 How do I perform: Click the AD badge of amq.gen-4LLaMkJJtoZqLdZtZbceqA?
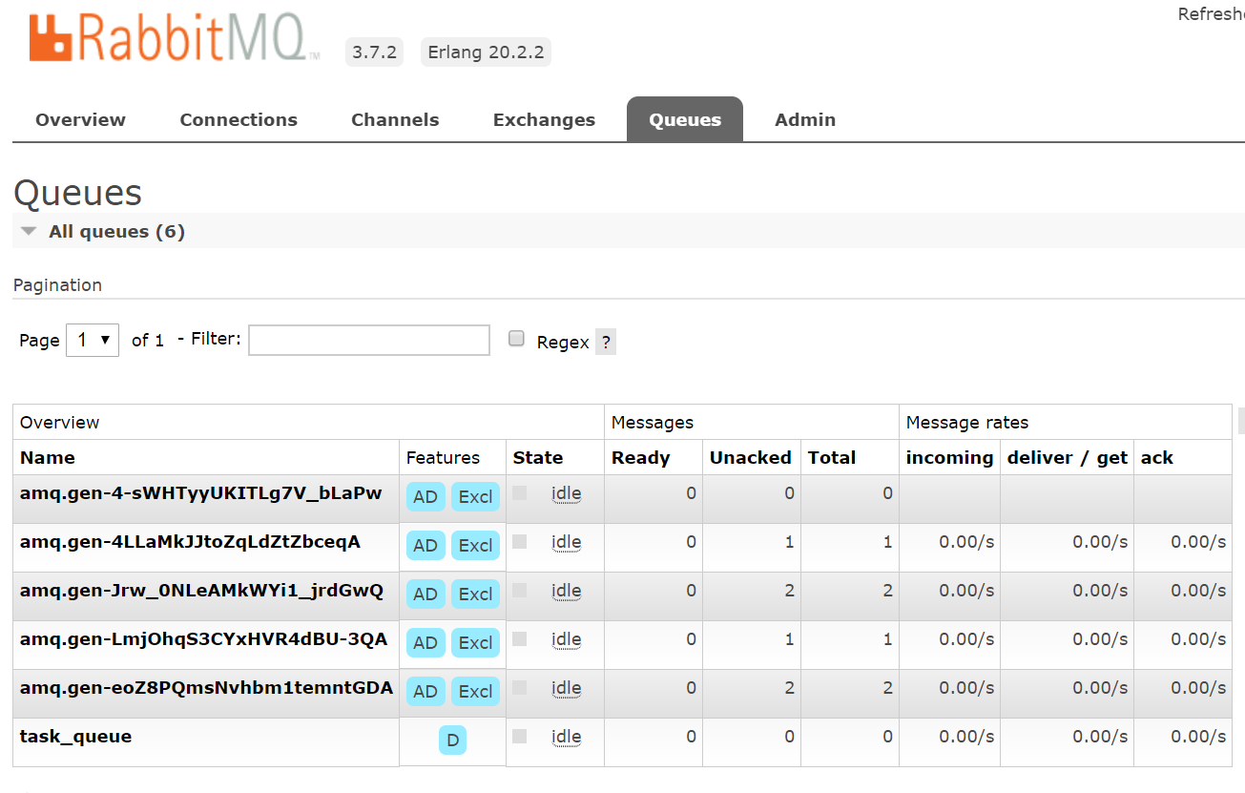click(425, 545)
